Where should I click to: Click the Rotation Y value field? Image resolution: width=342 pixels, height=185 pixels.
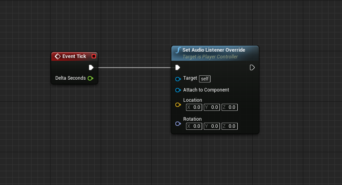(x=212, y=126)
